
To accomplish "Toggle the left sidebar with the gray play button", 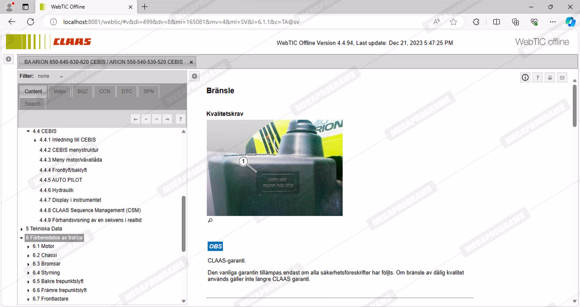I will [x=8, y=59].
